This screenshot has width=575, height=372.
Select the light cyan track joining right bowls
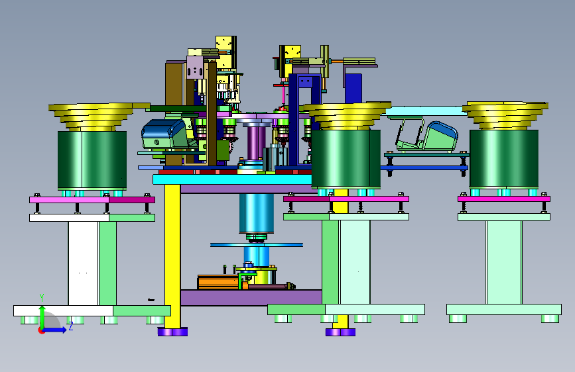point(425,111)
